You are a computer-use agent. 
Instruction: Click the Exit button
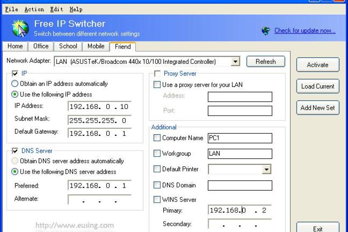318,228
